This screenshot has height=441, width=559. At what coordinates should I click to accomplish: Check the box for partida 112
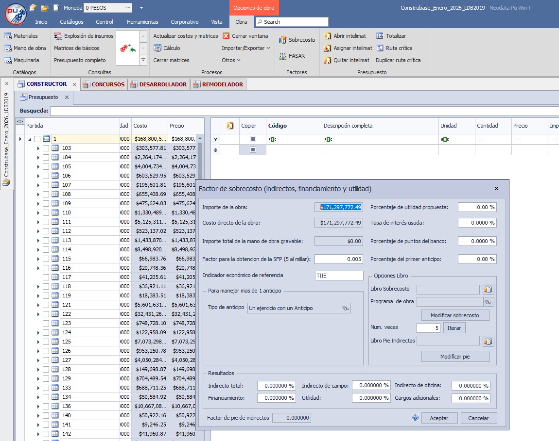coord(46,231)
